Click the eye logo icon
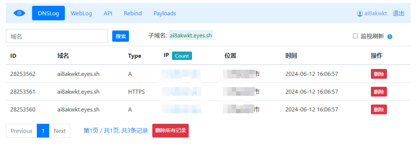The image size is (419, 147). point(19,13)
